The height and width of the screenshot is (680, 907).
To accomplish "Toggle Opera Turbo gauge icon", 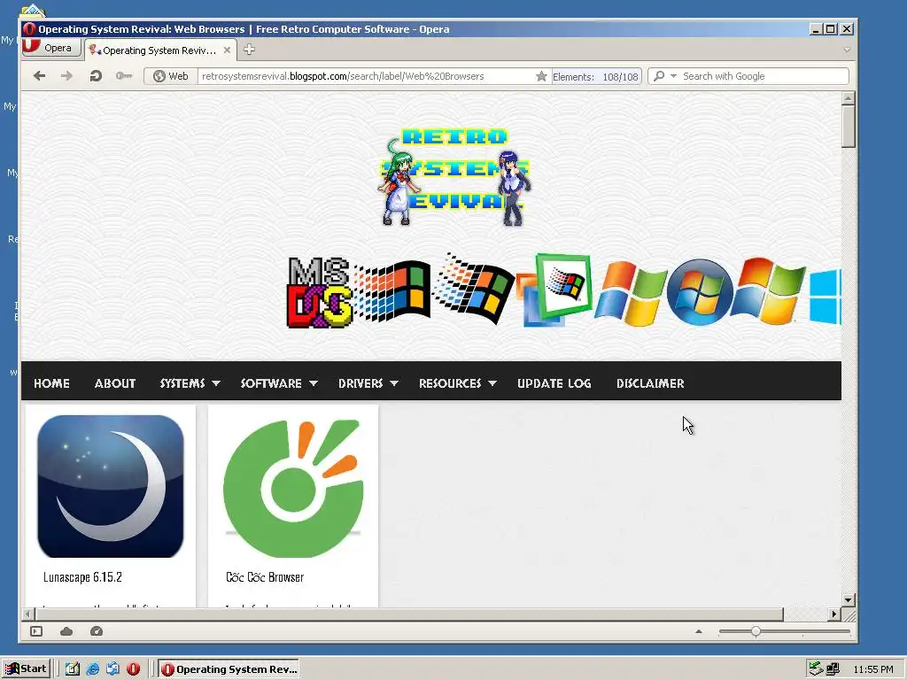I will [x=97, y=631].
